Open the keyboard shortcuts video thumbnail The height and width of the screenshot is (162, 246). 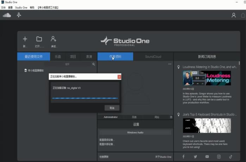207,126
